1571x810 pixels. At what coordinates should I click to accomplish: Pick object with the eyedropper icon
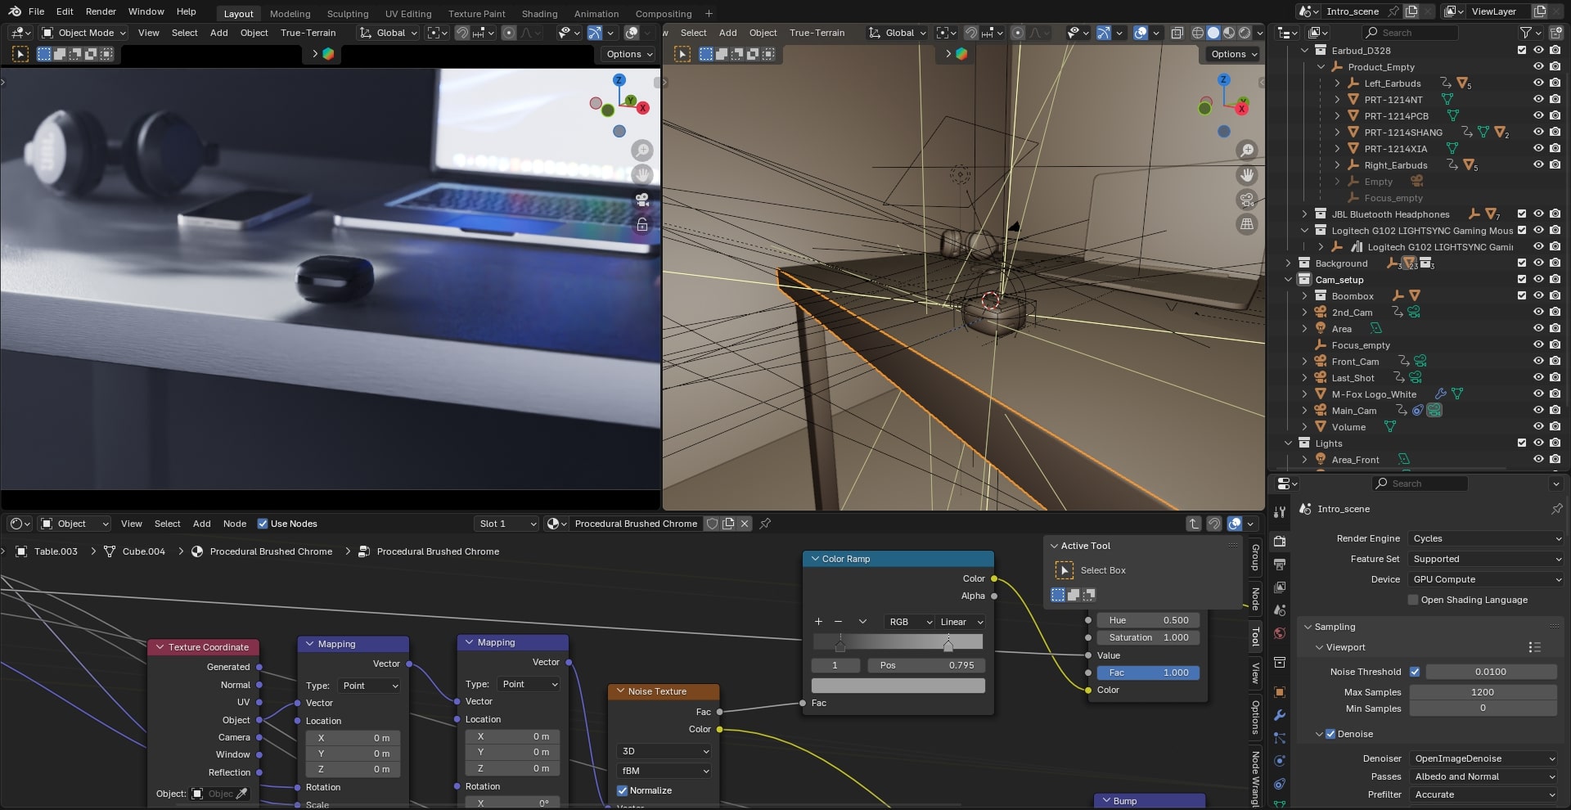241,794
